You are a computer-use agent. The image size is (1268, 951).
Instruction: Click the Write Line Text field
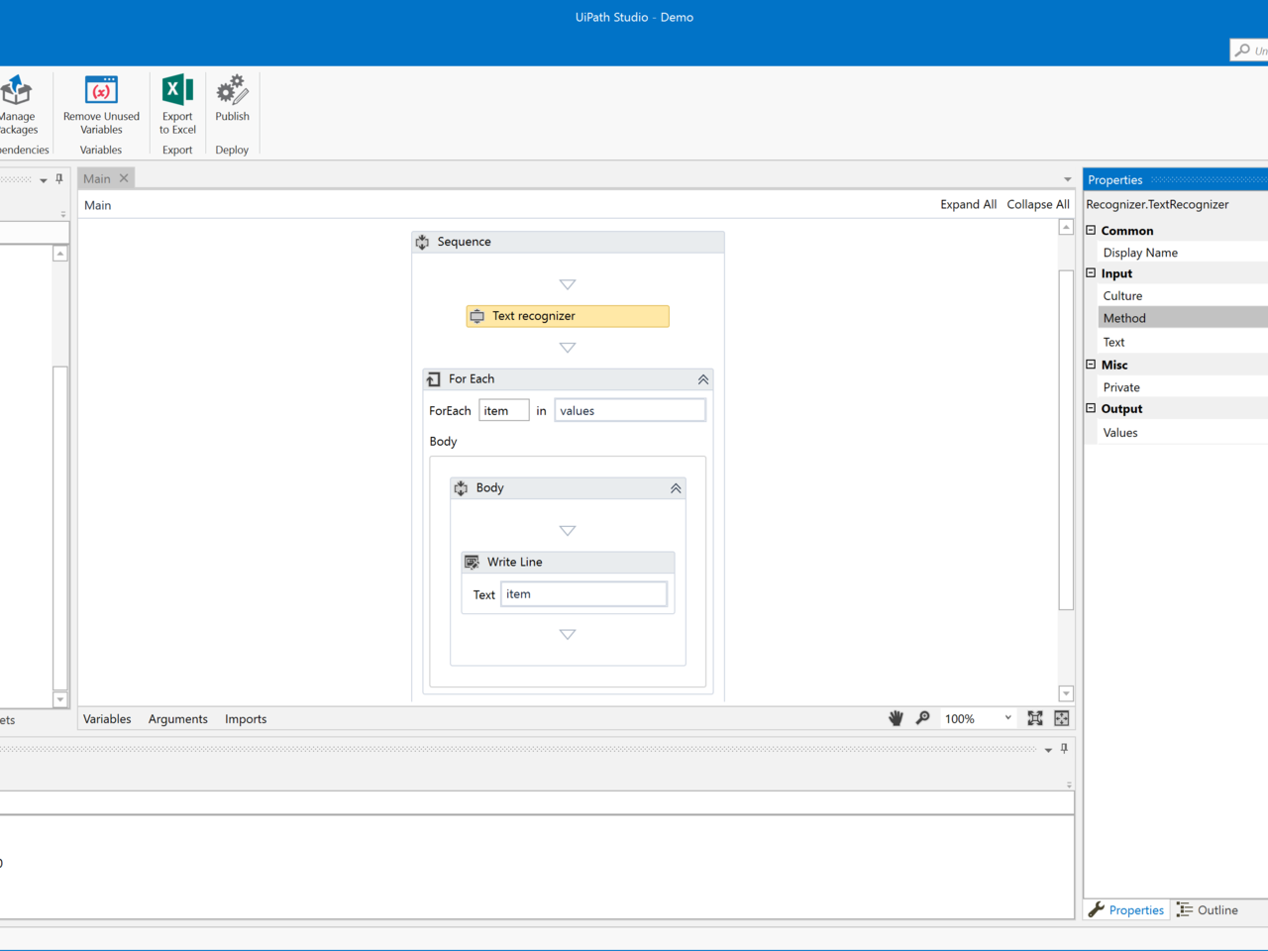pos(584,594)
